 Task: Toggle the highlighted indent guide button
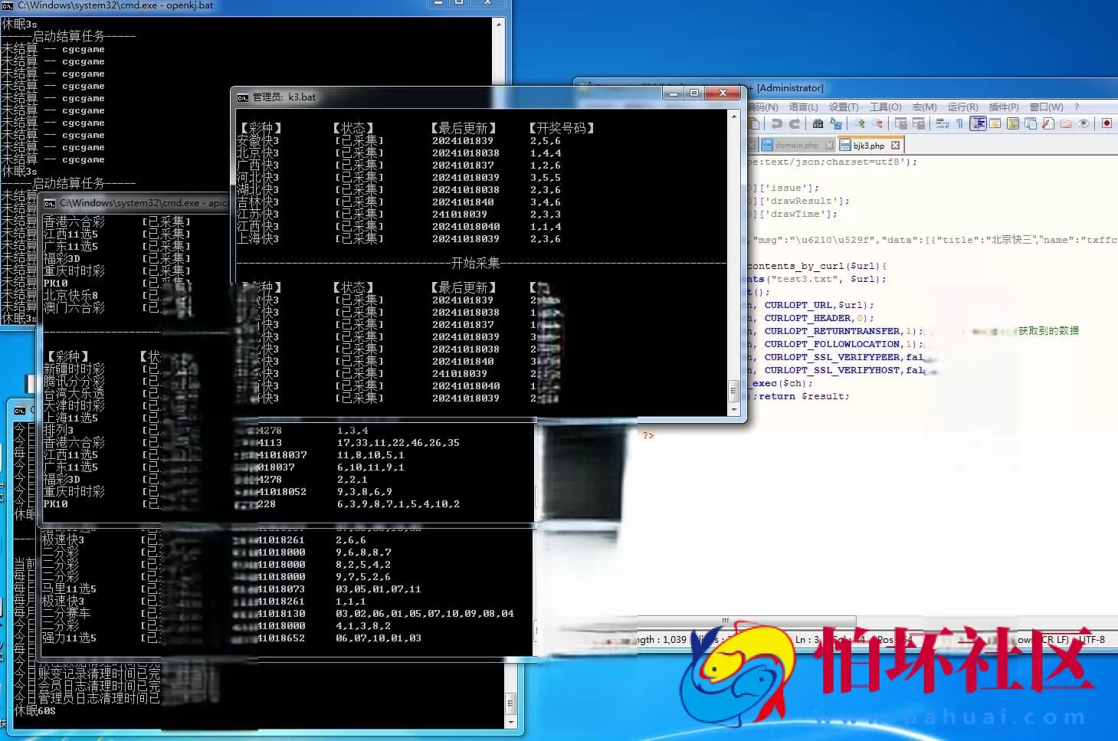coord(978,123)
